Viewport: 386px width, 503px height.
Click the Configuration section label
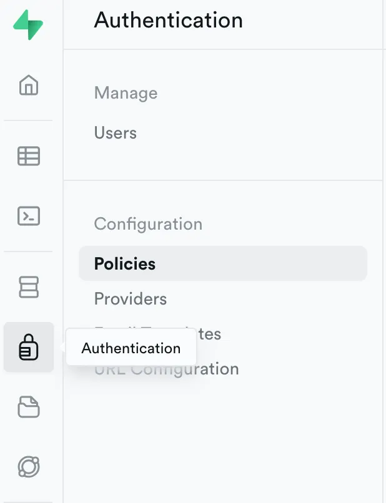[x=148, y=224]
